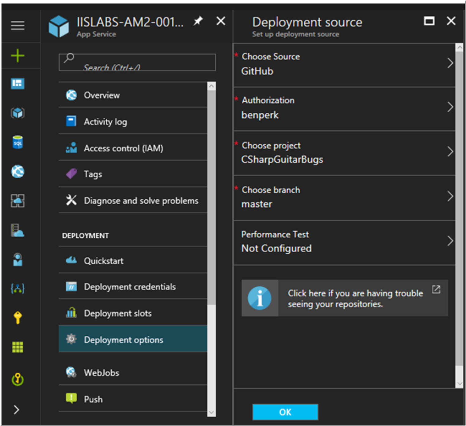Screen dimensions: 466x426
Task: Open the yellow key icon in the left rail
Action: (17, 317)
